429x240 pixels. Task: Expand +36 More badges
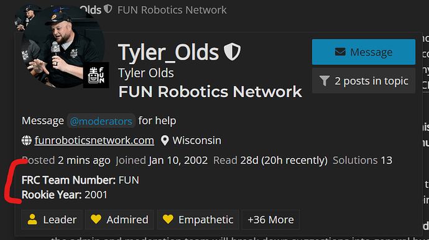(270, 219)
